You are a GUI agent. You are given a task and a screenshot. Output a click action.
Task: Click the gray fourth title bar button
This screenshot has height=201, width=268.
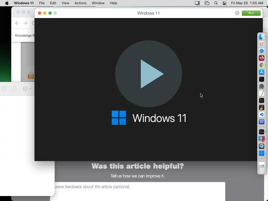[55, 13]
